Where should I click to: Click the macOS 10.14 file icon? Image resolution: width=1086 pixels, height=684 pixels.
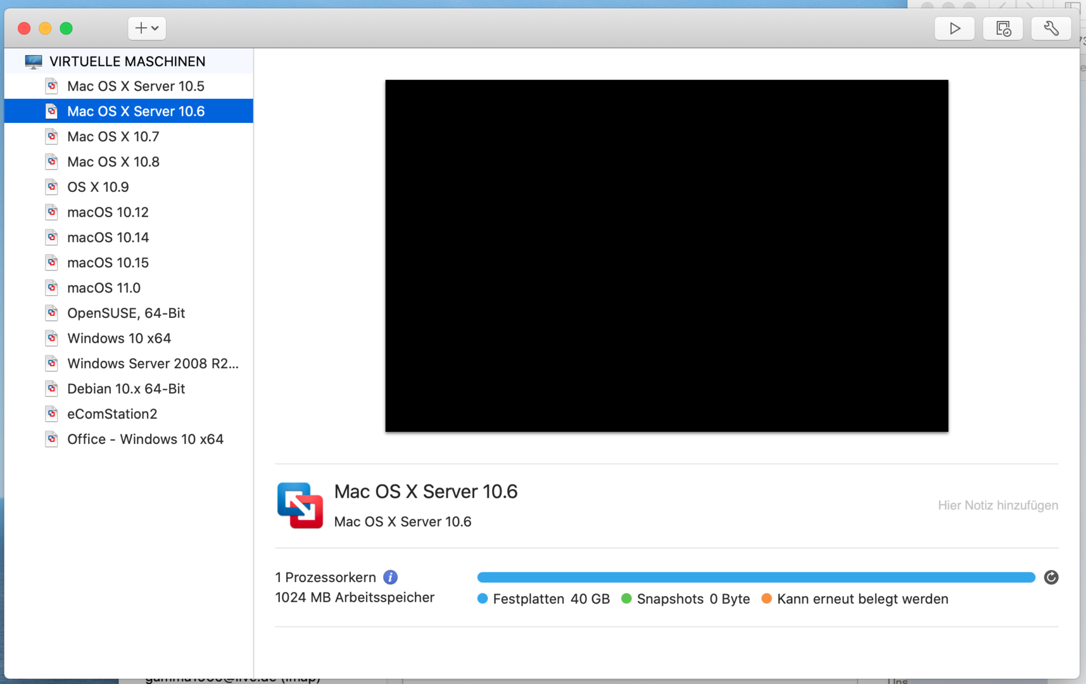click(x=52, y=237)
